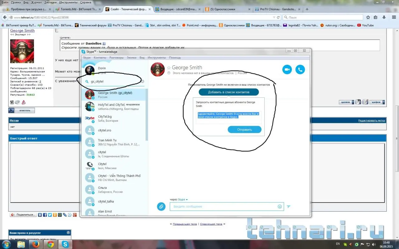The width and height of the screenshot is (399, 249).
Task: Open the 'Предыдущая тема' link
Action: (x=185, y=224)
